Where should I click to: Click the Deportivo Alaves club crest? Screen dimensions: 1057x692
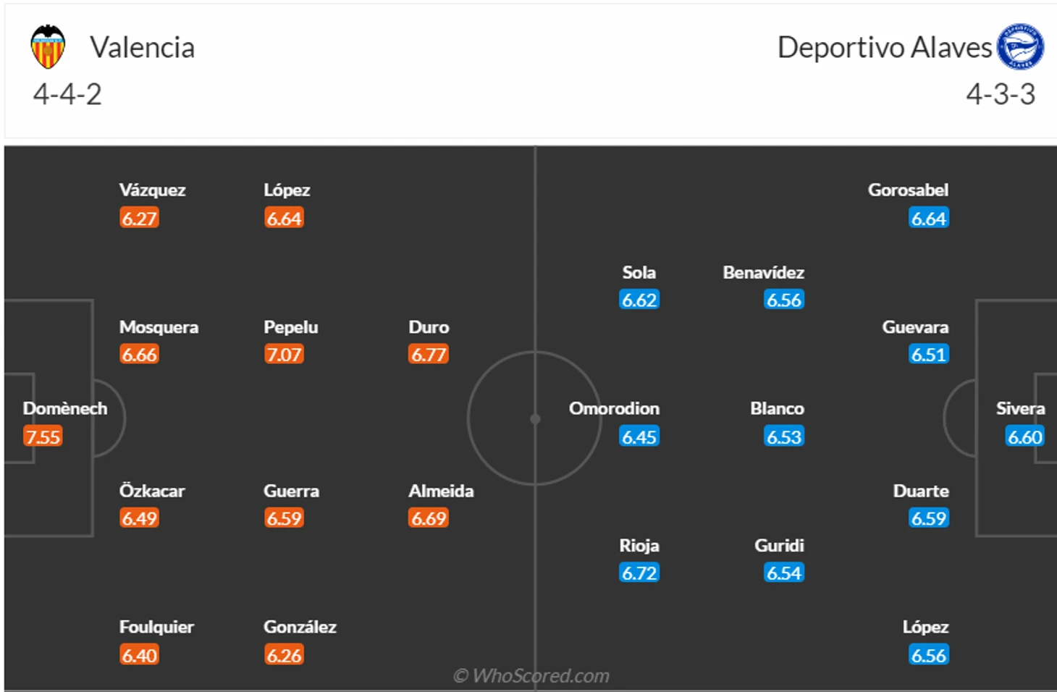pyautogui.click(x=1020, y=46)
